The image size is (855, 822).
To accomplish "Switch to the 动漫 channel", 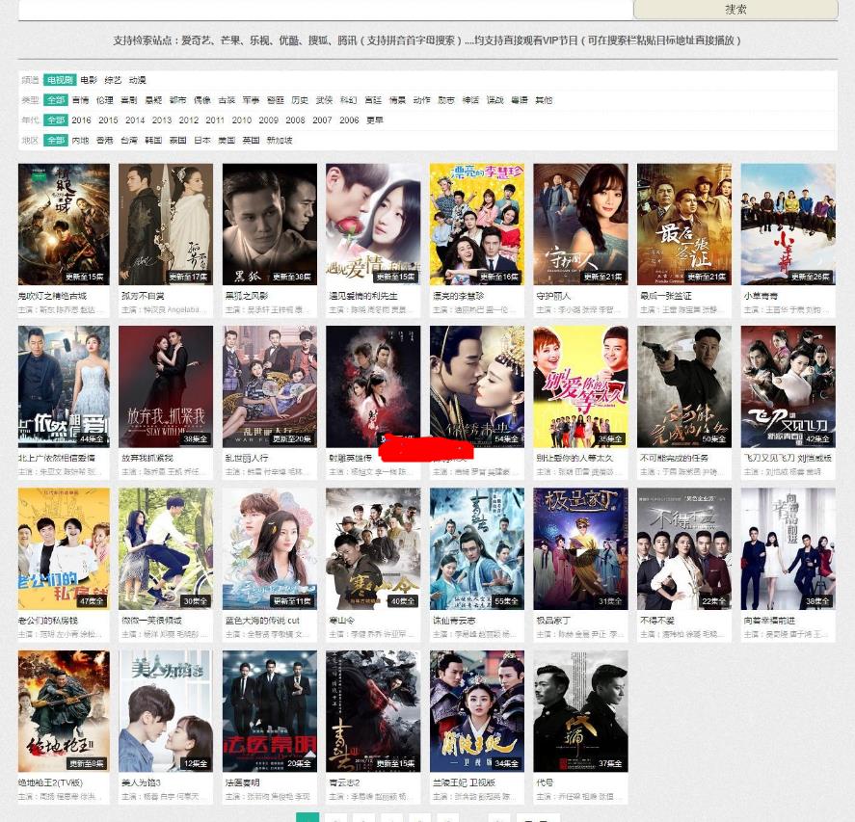I will click(138, 80).
